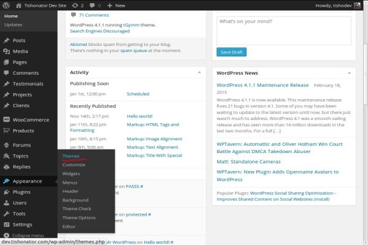Click the Comments bubble icon in sidebar

click(x=6, y=73)
